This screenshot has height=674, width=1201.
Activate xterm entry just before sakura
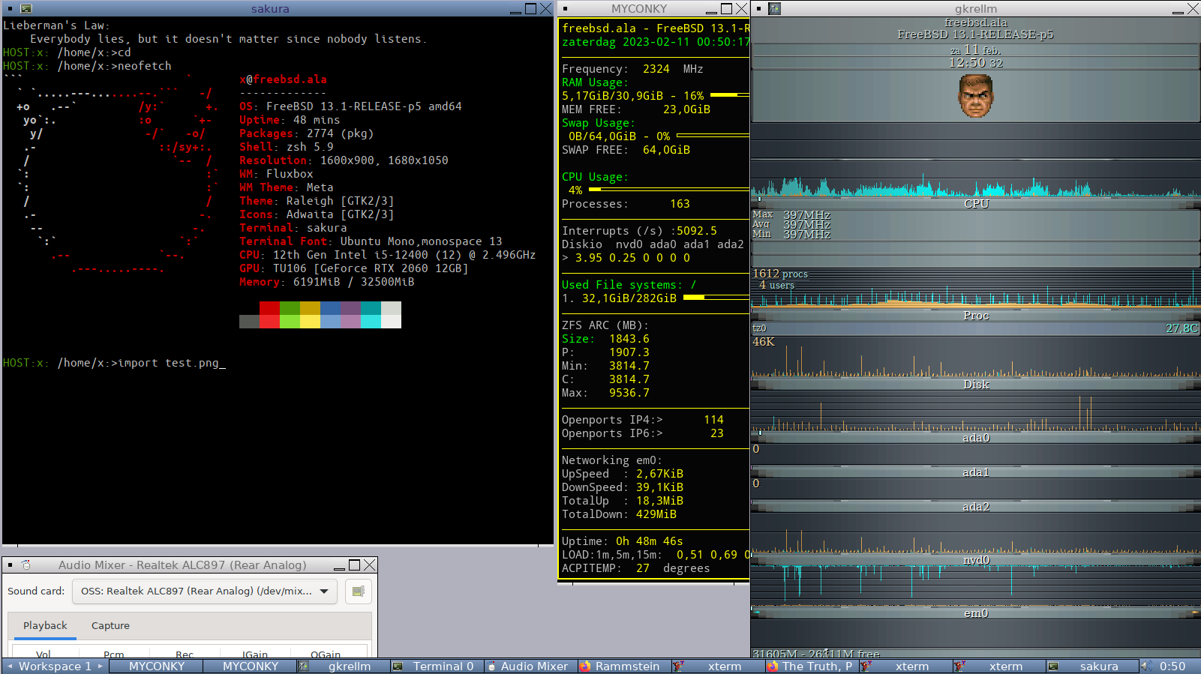coord(999,666)
